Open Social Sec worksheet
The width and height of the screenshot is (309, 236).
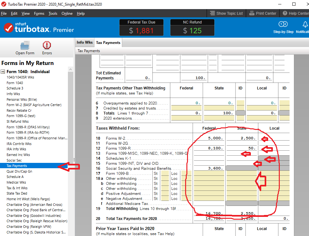point(14,160)
